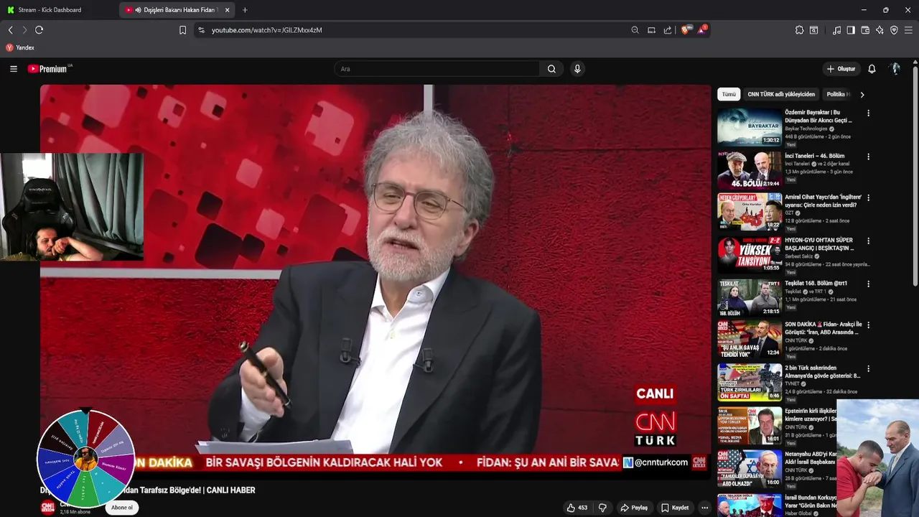Open the Brave Wallet icon
This screenshot has width=919, height=517.
(865, 30)
